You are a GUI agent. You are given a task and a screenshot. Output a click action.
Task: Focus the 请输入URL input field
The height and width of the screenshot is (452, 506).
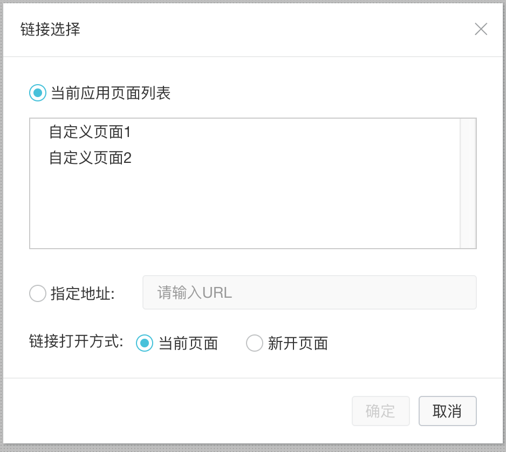pos(309,292)
